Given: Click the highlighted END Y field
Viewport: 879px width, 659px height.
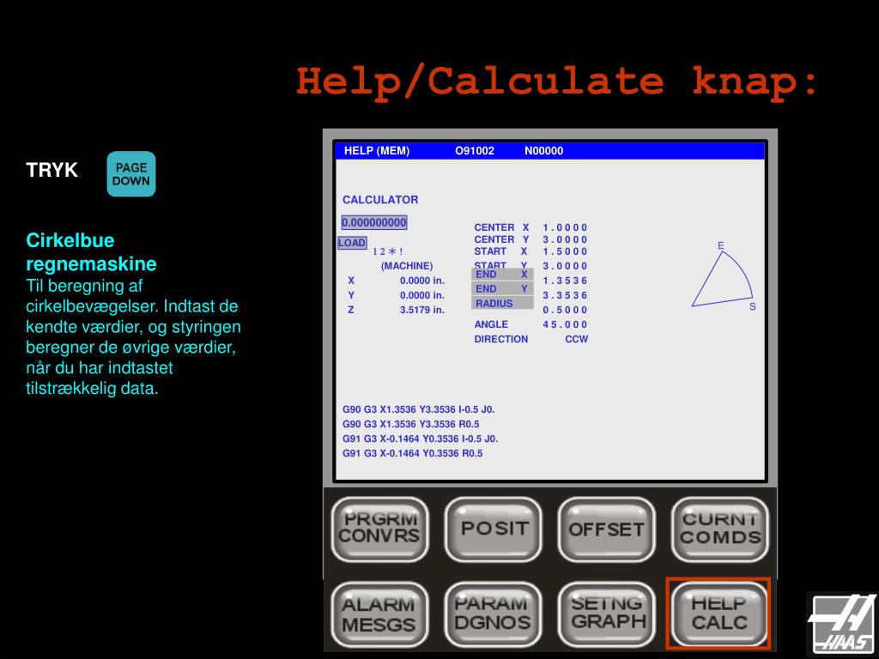Looking at the screenshot, I should pos(501,289).
